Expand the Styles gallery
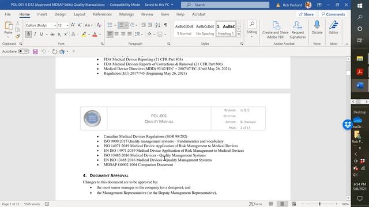369x207 pixels. [x=239, y=34]
